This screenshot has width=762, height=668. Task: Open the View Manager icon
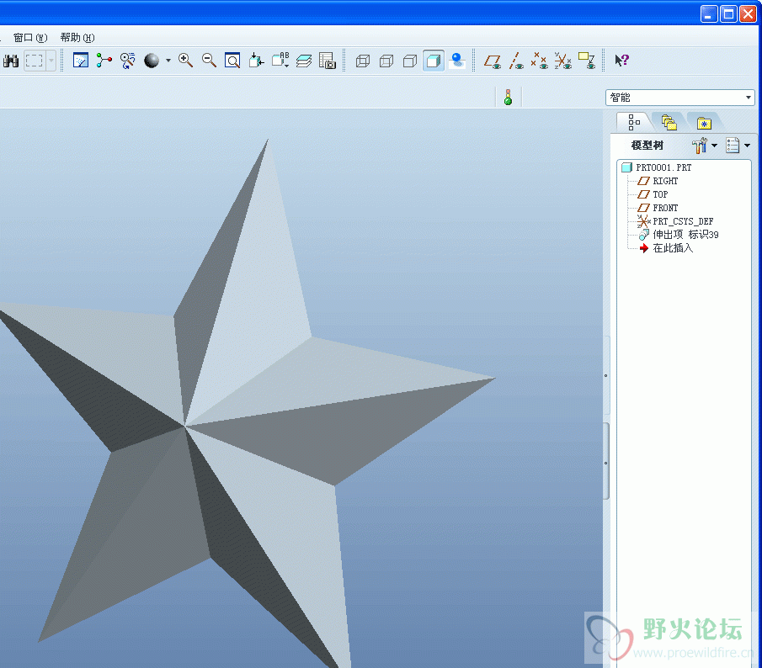pyautogui.click(x=328, y=61)
